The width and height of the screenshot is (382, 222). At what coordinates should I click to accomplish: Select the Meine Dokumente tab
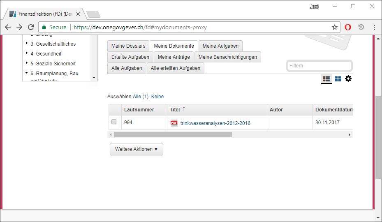tap(174, 46)
